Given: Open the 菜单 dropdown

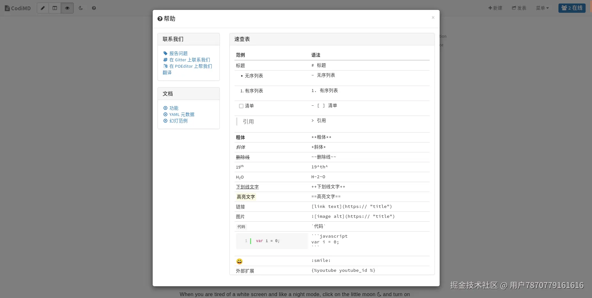Looking at the screenshot, I should click(x=542, y=8).
